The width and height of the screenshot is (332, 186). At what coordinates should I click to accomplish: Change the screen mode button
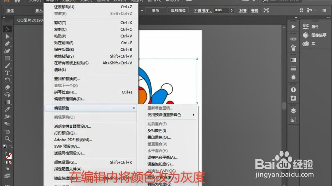7,176
